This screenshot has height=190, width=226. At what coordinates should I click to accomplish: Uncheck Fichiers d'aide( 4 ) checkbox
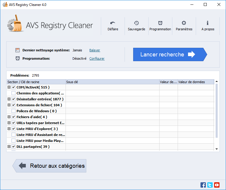coord(14,117)
